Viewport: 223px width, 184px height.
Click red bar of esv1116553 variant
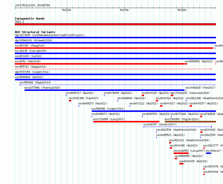coord(181,153)
